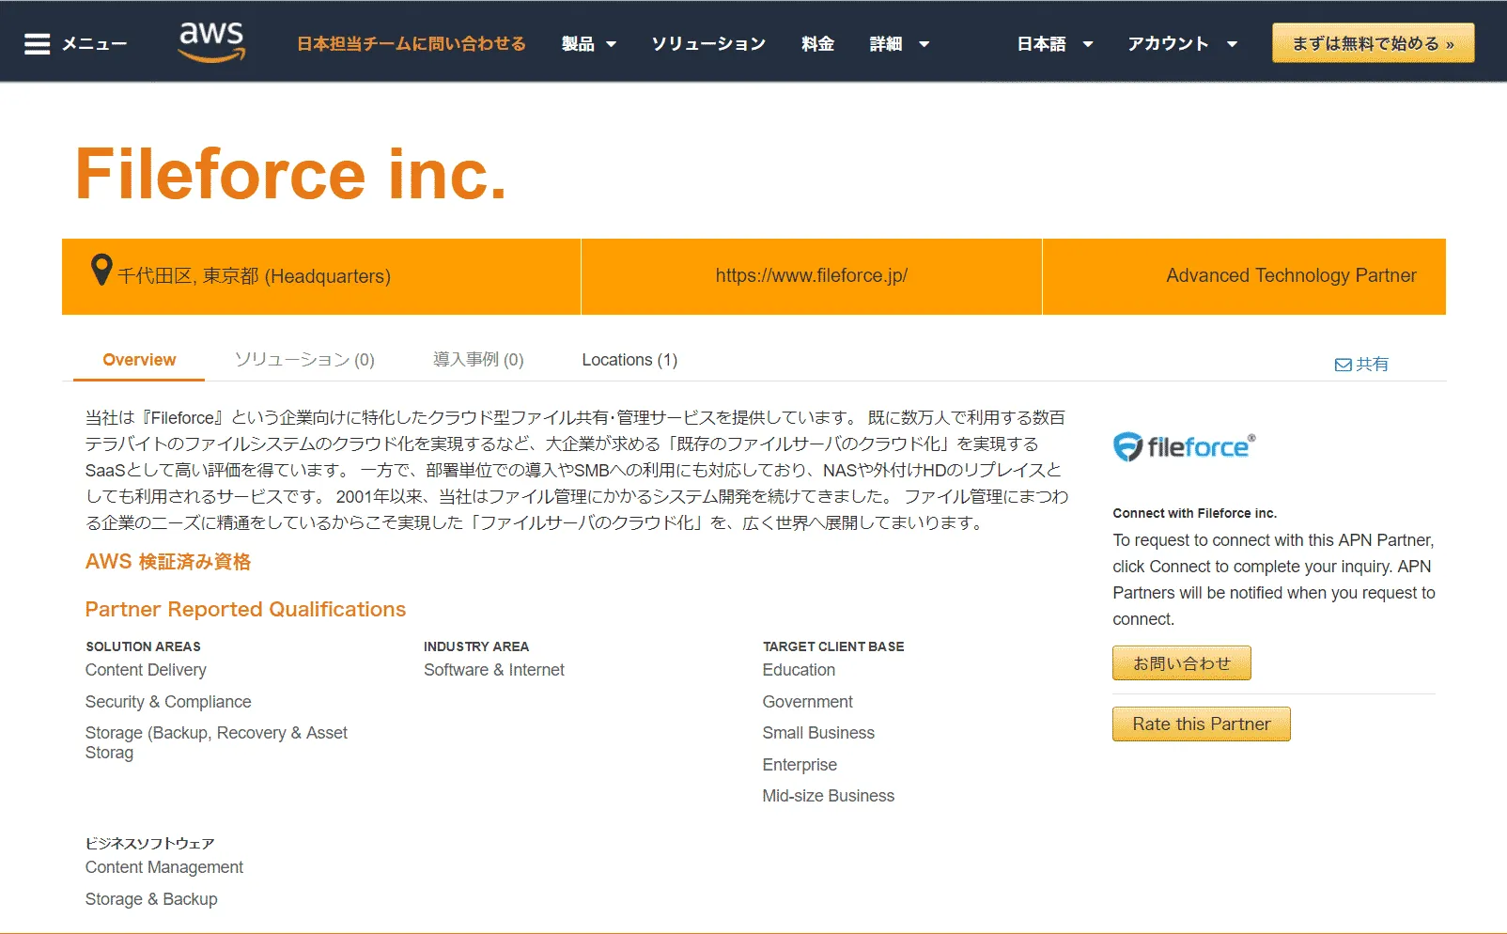Click the まずは無料で始める button
The height and width of the screenshot is (934, 1507).
(1373, 43)
